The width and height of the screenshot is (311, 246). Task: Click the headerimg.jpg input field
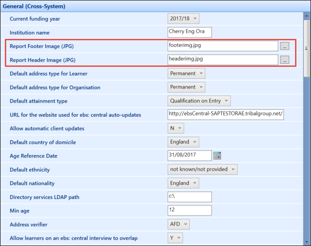pyautogui.click(x=223, y=60)
